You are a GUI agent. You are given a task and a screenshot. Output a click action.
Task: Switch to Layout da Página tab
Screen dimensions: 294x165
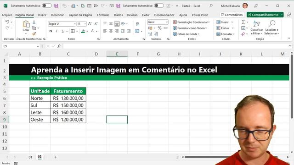(x=80, y=15)
